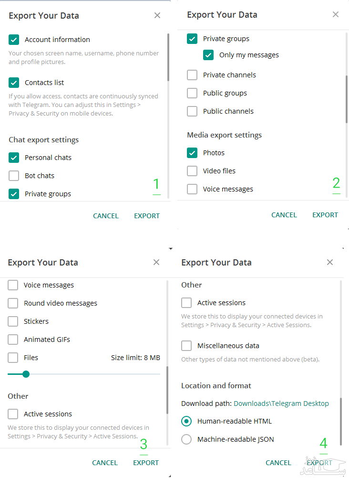This screenshot has width=349, height=478.
Task: Tick the Private channels checkbox
Action: (192, 75)
